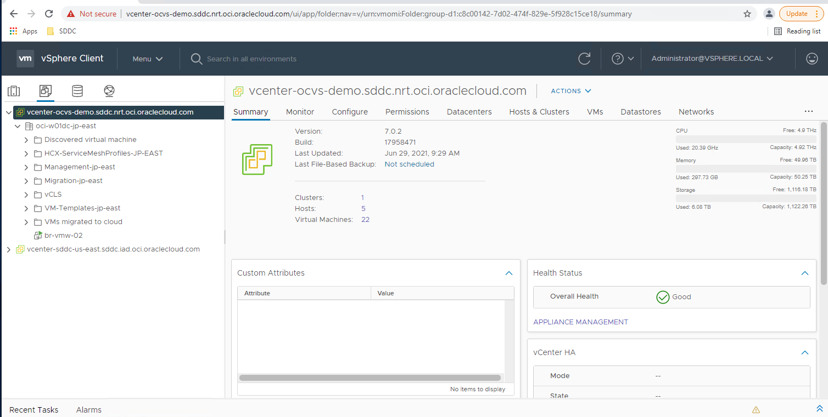Image resolution: width=828 pixels, height=417 pixels.
Task: Open the Datastores tab
Action: coord(640,112)
